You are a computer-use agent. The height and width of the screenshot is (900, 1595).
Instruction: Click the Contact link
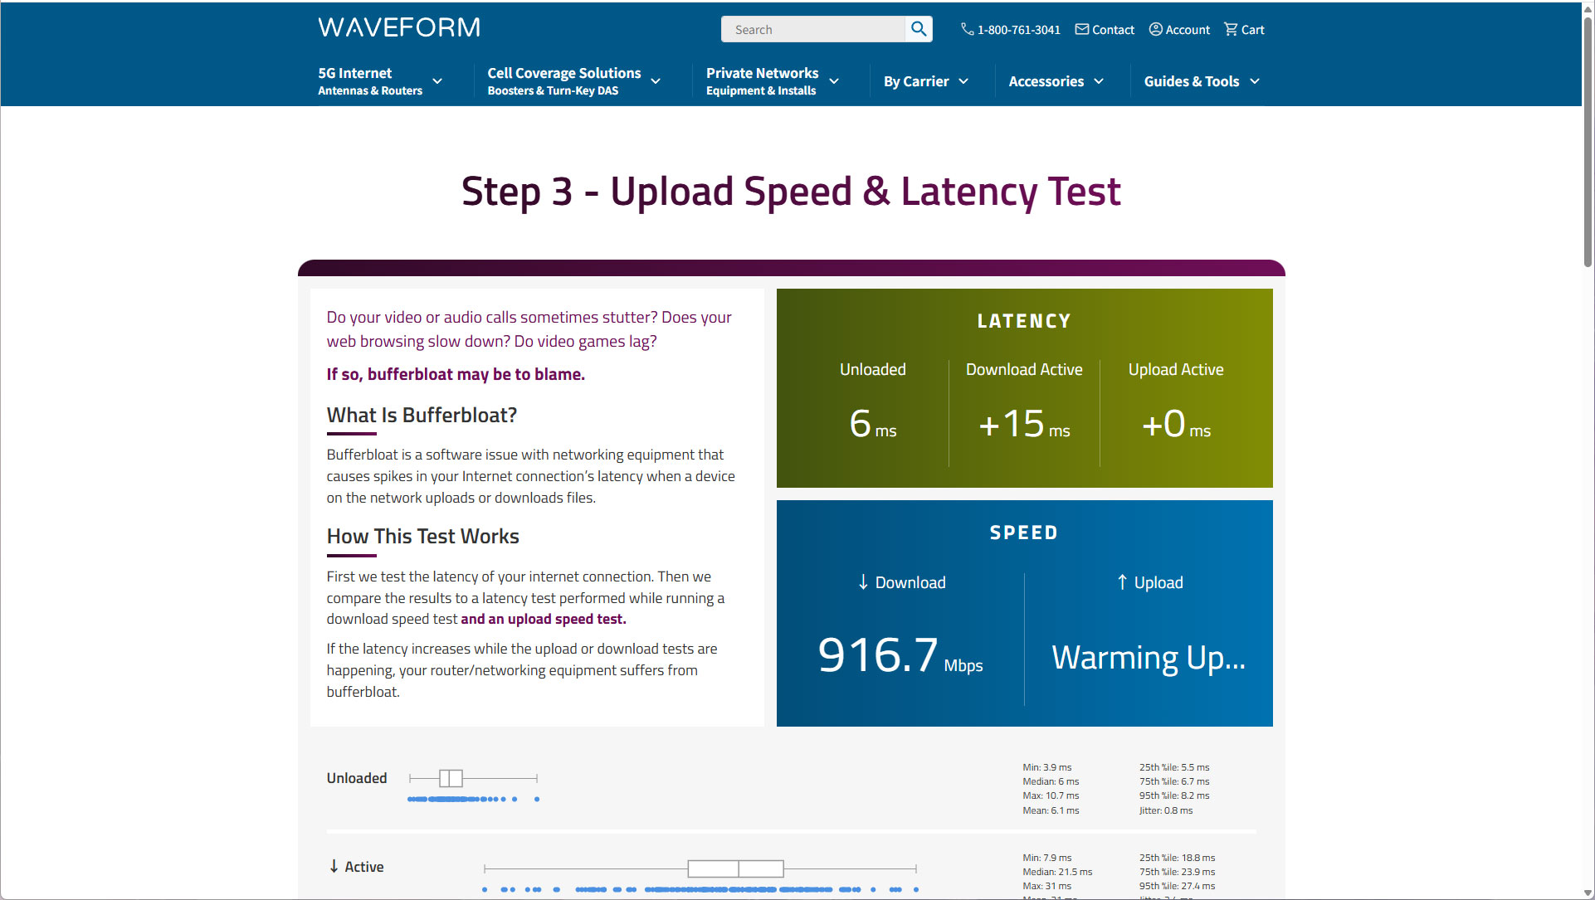[1113, 30]
